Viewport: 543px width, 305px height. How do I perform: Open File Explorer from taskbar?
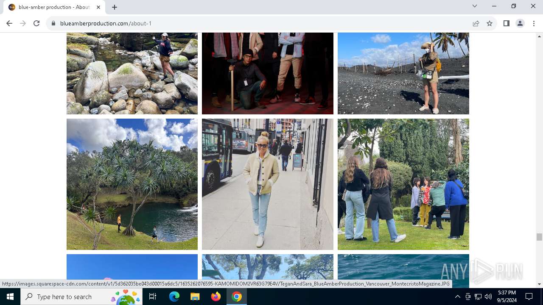[195, 297]
